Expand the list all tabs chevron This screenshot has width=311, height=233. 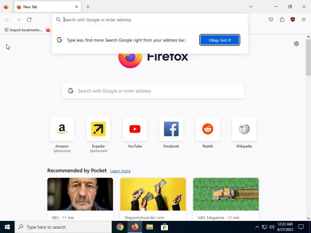click(x=251, y=7)
